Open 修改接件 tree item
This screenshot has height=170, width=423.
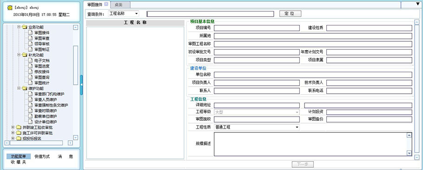(42, 72)
